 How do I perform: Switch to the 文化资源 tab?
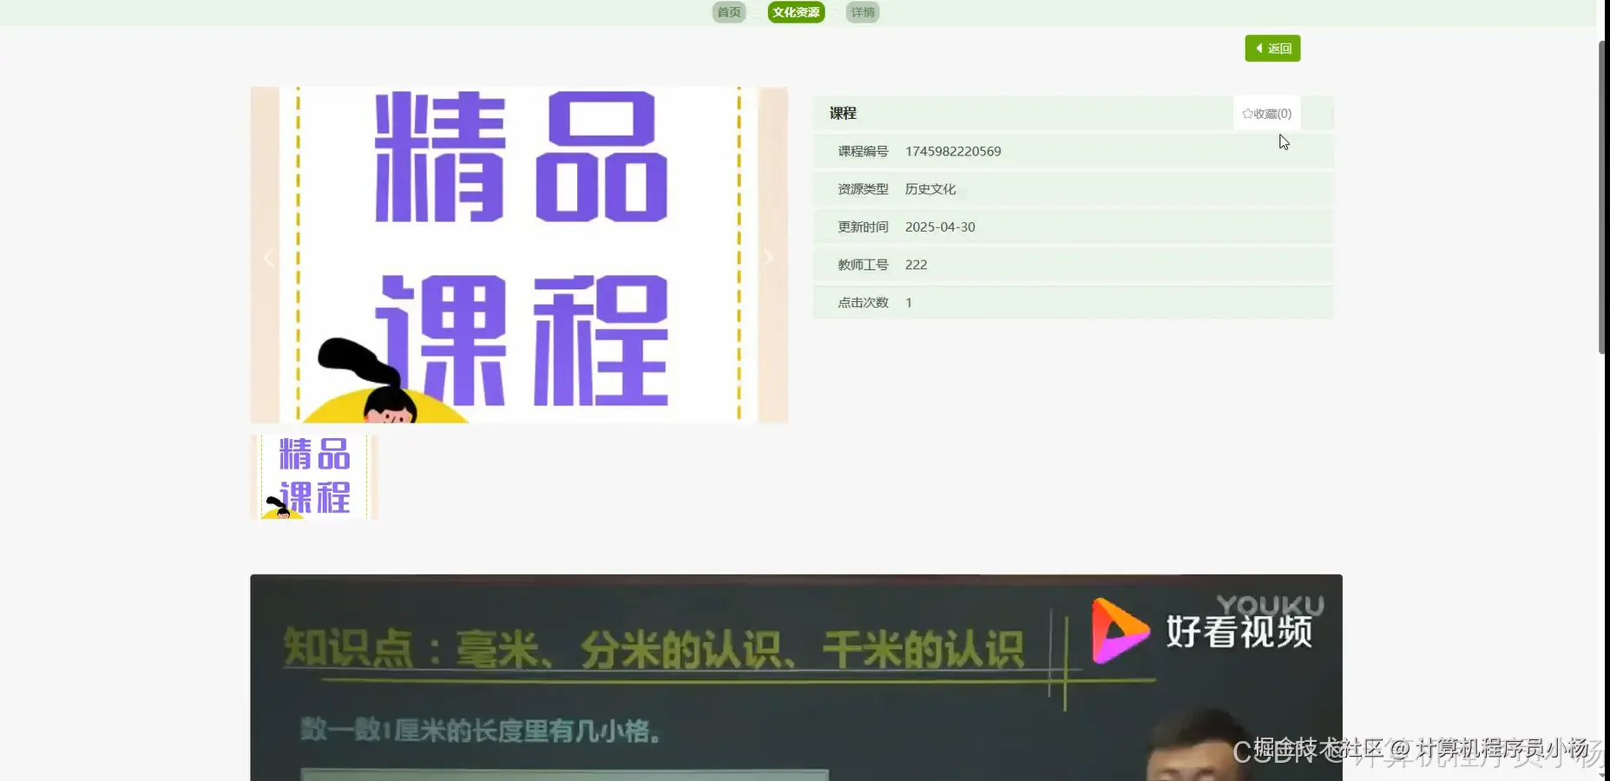tap(795, 12)
